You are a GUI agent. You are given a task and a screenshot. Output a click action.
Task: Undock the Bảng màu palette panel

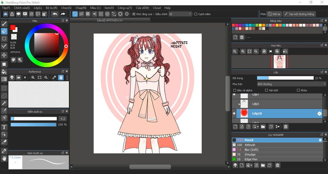[x=322, y=20]
